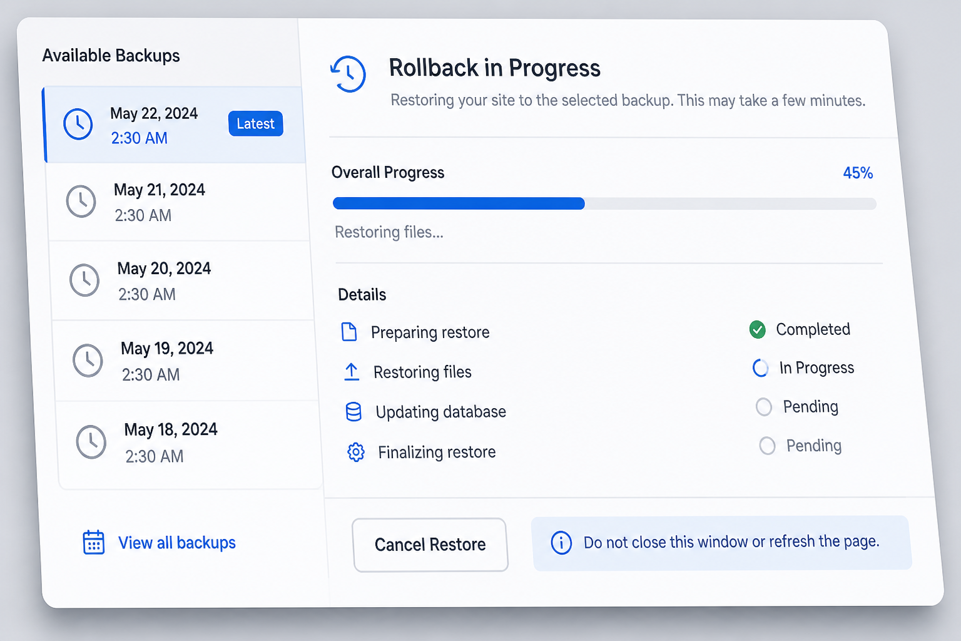Viewport: 961px width, 641px height.
Task: Click the "Updating database" step label
Action: (x=441, y=412)
